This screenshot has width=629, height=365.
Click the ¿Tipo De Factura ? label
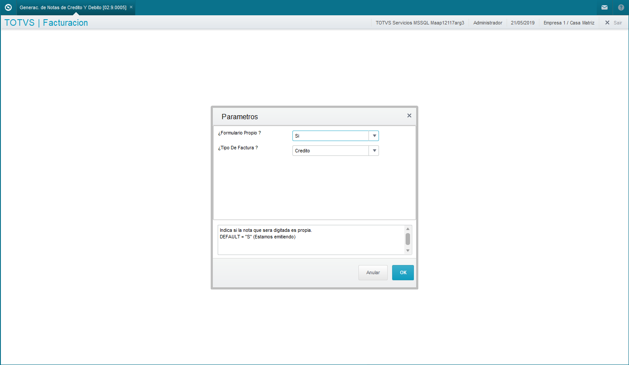(x=238, y=148)
